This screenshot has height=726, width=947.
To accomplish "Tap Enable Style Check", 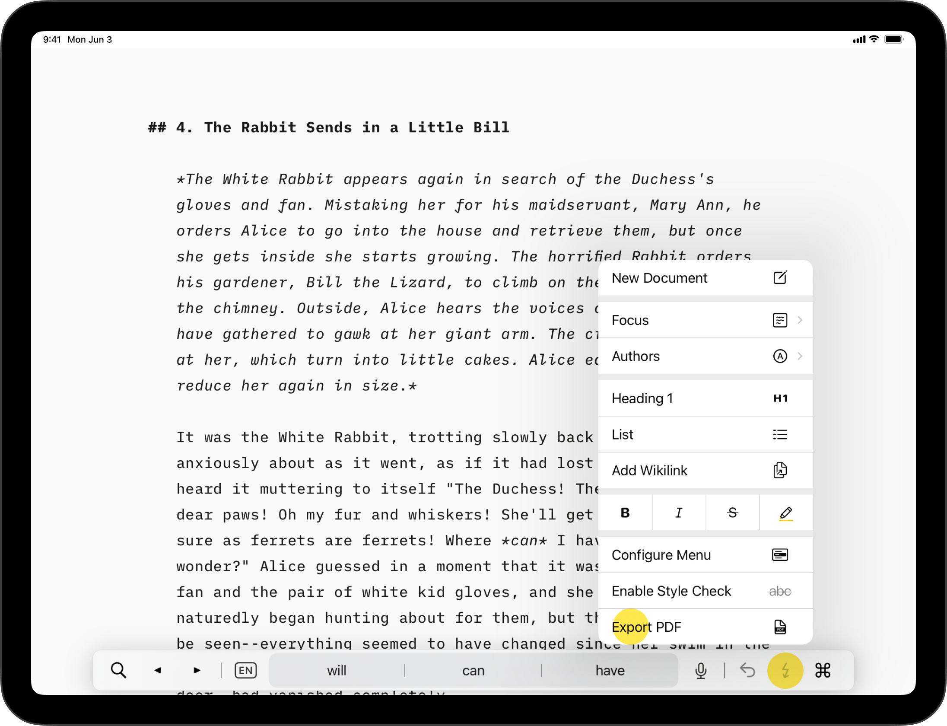I will pyautogui.click(x=705, y=591).
